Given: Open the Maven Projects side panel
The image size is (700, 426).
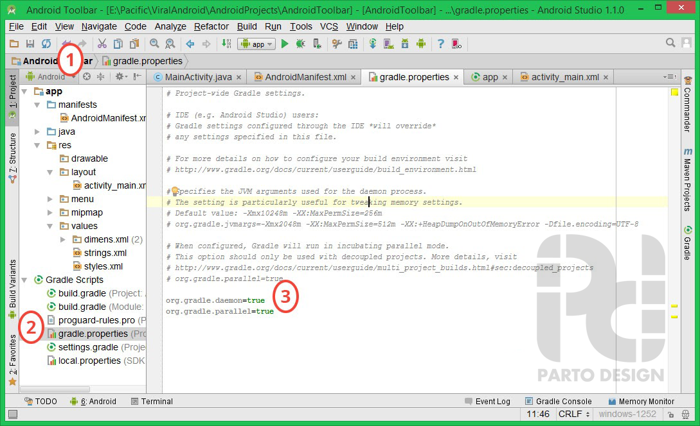Looking at the screenshot, I should click(688, 179).
